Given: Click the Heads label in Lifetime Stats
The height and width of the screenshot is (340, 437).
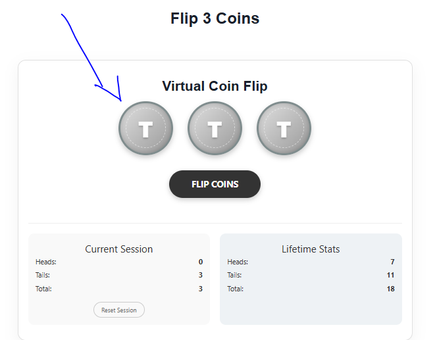Looking at the screenshot, I should click(x=238, y=262).
